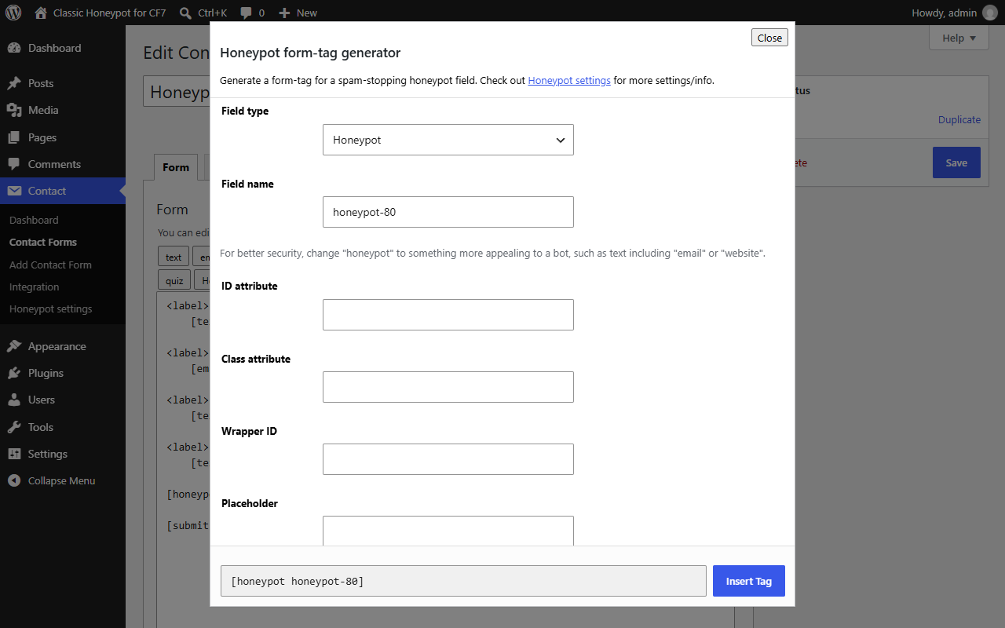This screenshot has height=628, width=1005.
Task: Open the Field type Honeypot dropdown
Action: (x=448, y=140)
